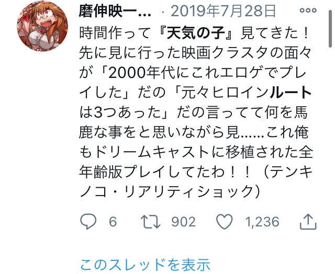The width and height of the screenshot is (335, 274).
Task: Click the vertical scrollbar thumb
Action: click(330, 29)
